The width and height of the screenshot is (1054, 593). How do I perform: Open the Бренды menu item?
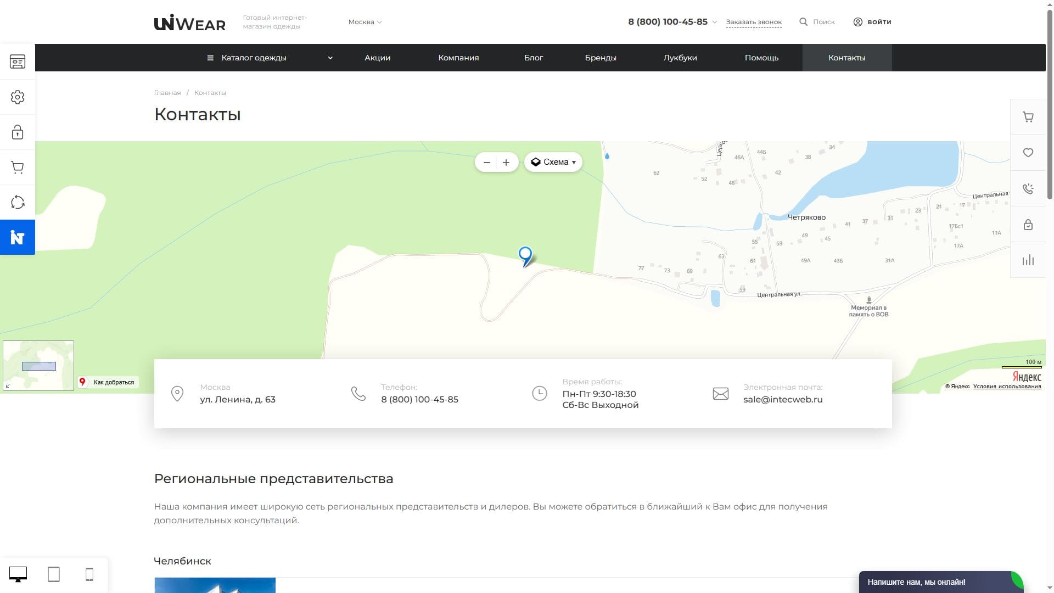600,58
